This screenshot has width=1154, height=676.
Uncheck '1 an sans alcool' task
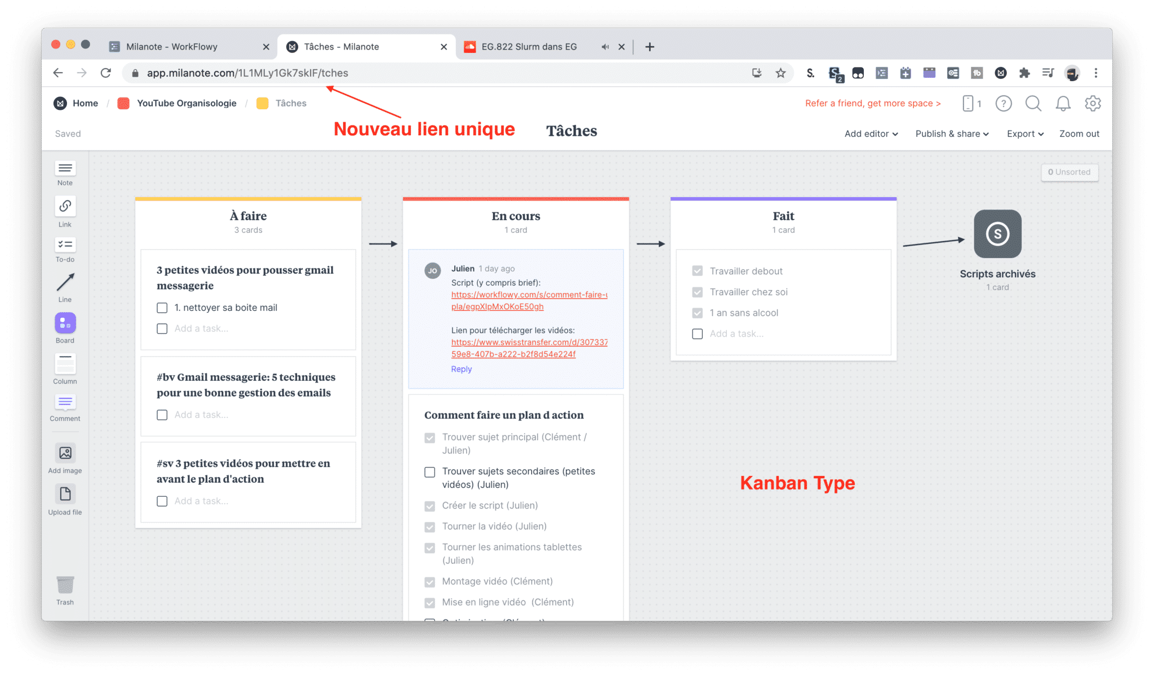pyautogui.click(x=698, y=313)
